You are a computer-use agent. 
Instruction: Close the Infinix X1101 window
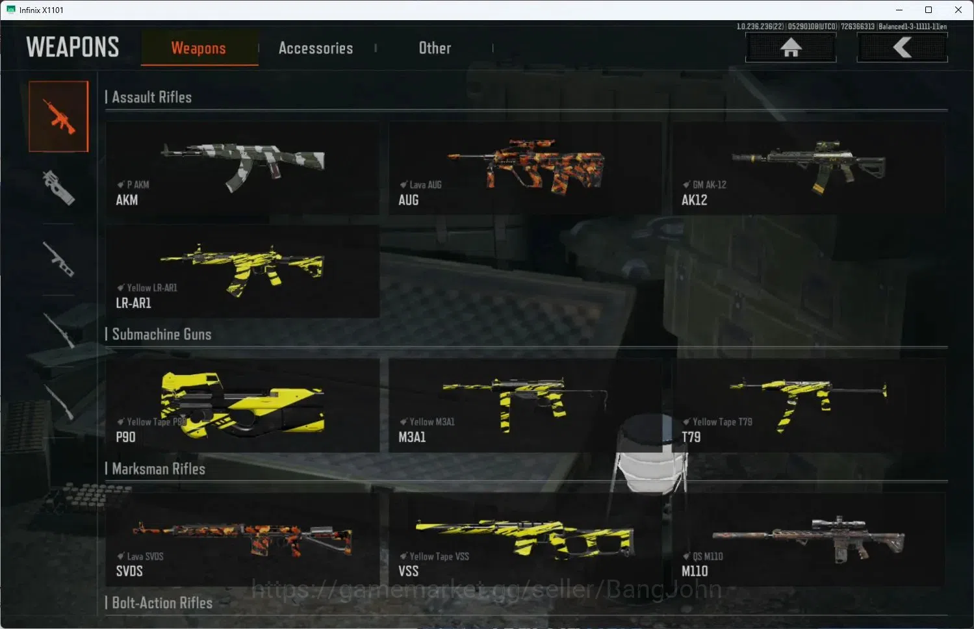pos(958,10)
